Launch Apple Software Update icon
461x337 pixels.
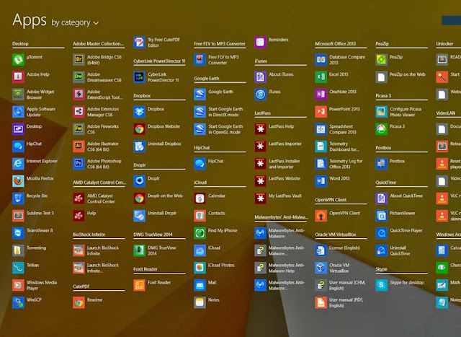pos(18,112)
